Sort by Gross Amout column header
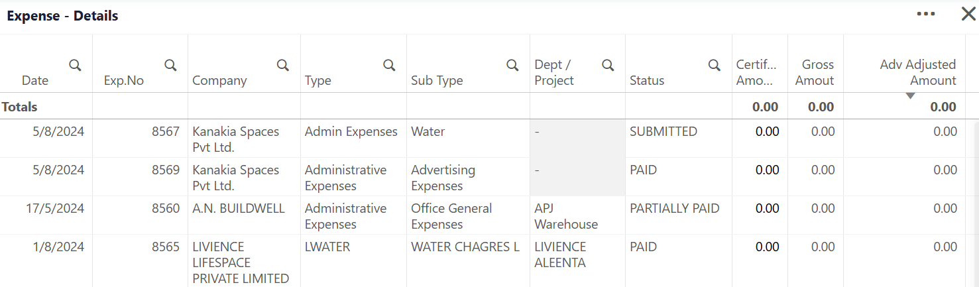979x287 pixels. (x=817, y=72)
